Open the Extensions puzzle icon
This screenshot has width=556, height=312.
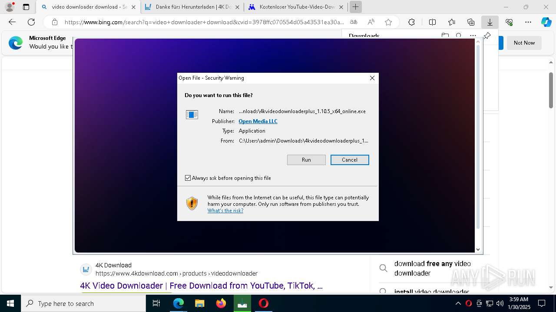tap(412, 22)
